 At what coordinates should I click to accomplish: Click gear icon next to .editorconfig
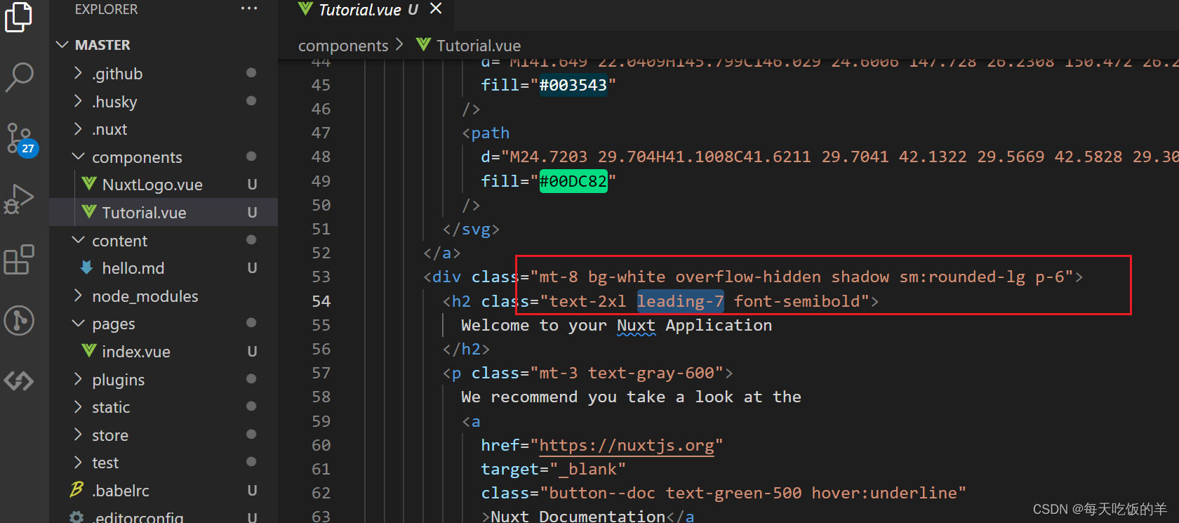(x=76, y=517)
